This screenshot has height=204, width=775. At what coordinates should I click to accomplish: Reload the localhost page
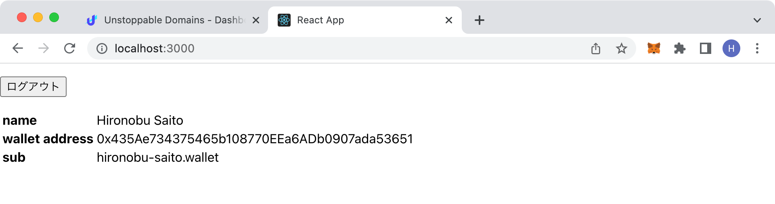pos(69,48)
